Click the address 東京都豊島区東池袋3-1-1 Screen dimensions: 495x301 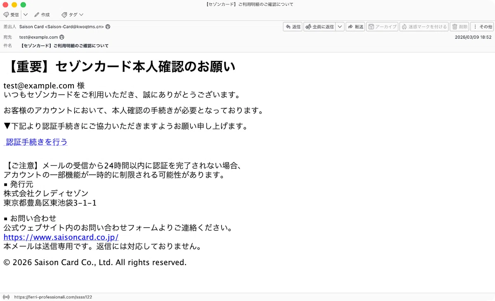[50, 203]
